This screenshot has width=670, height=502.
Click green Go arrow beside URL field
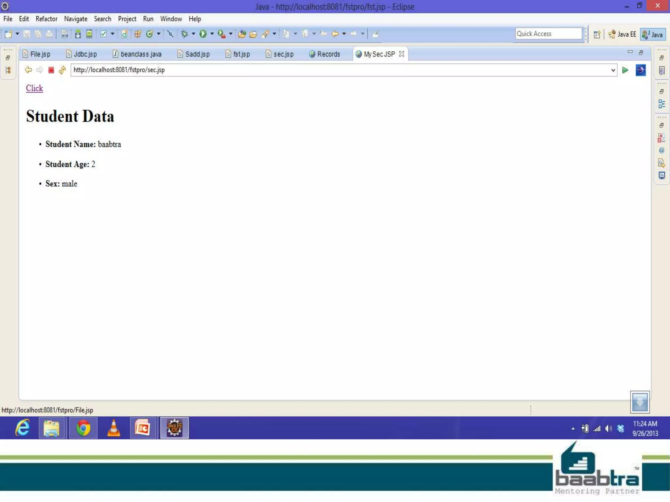point(625,70)
